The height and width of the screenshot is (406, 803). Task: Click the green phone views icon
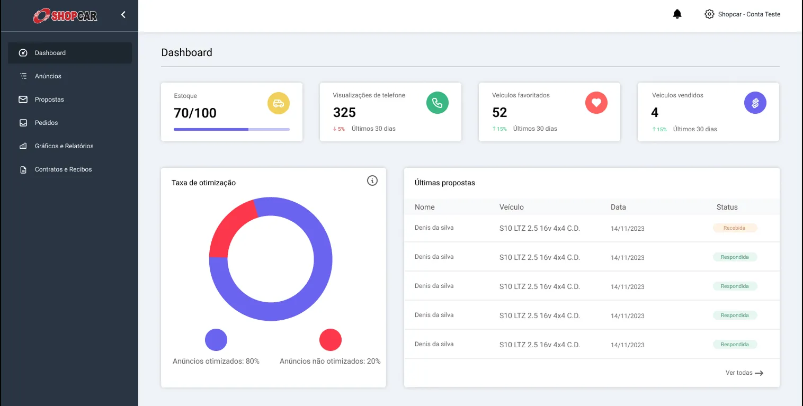[x=438, y=103]
